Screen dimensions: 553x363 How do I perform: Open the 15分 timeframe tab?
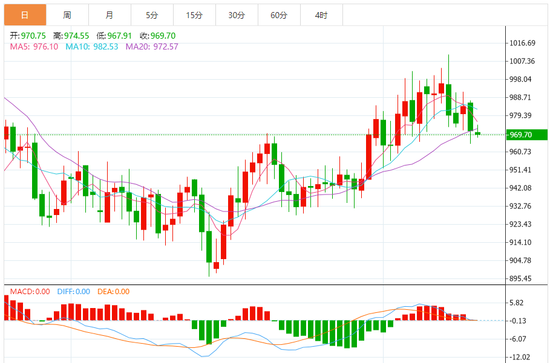coord(194,15)
